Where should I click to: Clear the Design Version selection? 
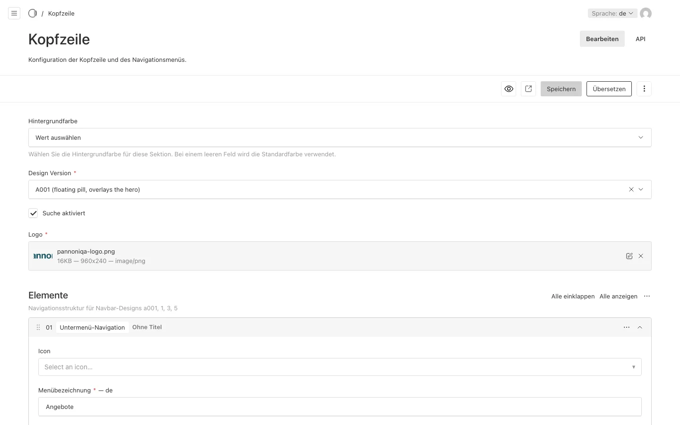(x=631, y=189)
